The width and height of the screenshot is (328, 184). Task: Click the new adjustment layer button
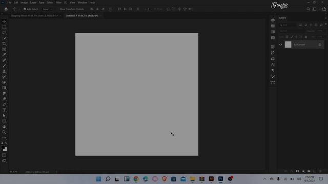[303, 171]
